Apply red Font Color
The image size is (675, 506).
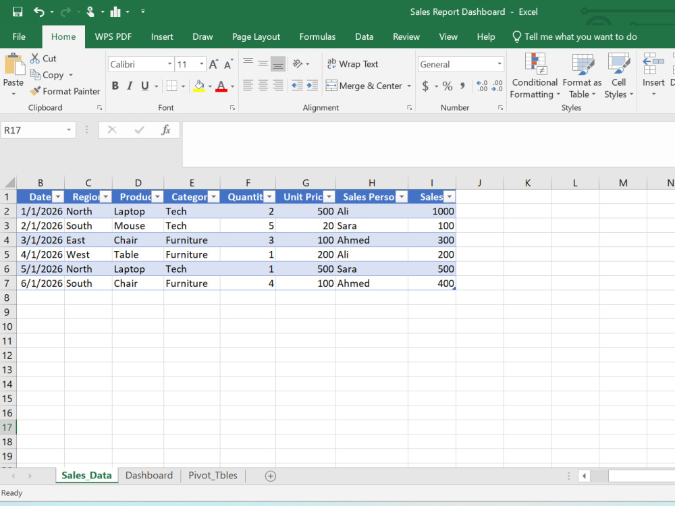point(221,86)
